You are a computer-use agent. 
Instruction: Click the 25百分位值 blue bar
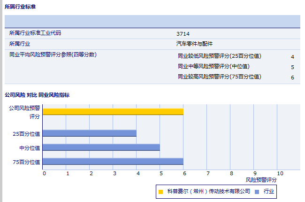[89, 133]
